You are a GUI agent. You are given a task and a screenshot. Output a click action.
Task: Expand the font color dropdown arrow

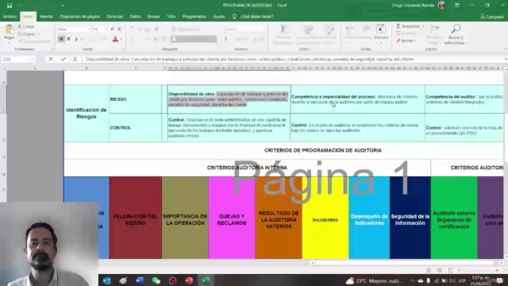tap(121, 39)
